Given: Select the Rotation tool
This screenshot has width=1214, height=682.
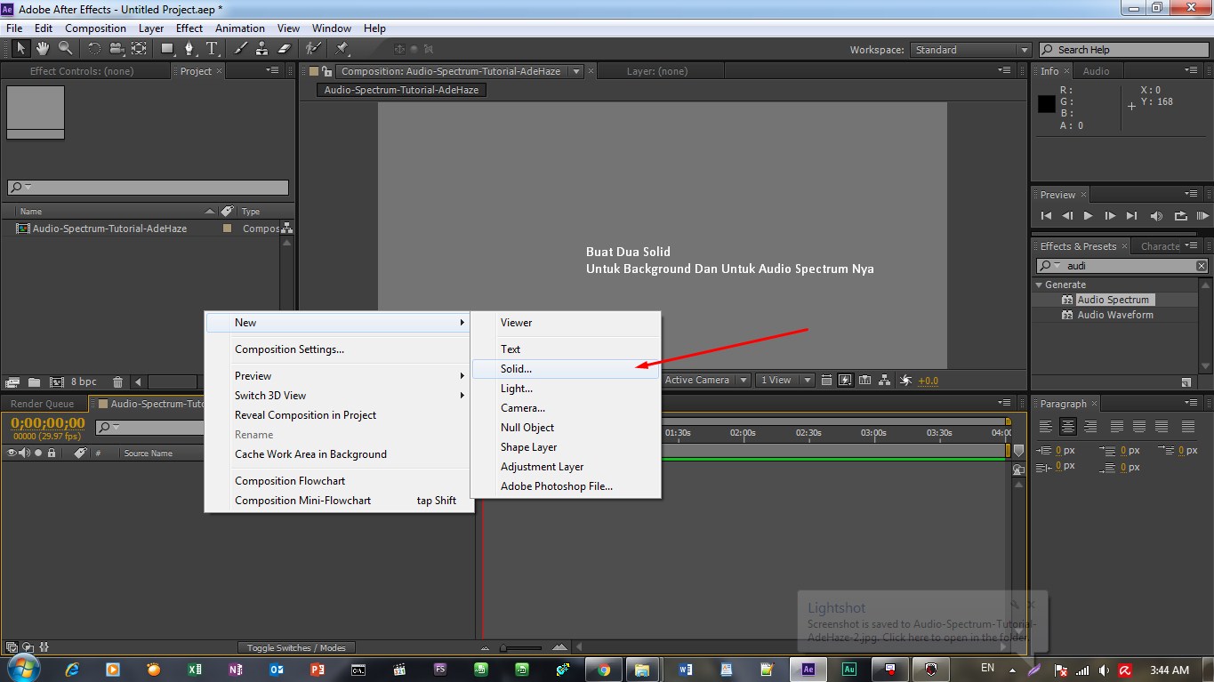Looking at the screenshot, I should (93, 49).
